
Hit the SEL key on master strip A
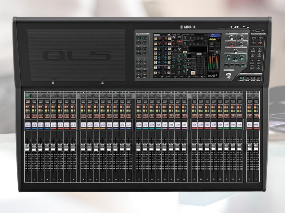tap(250, 95)
